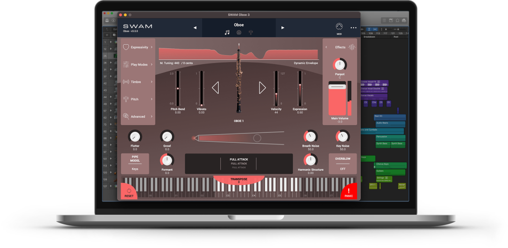Click the Formant knob
This screenshot has width=508, height=248.
tap(167, 160)
